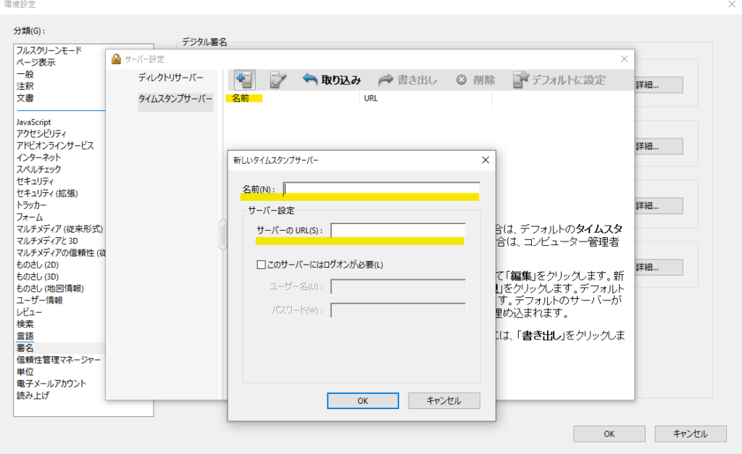Select the タイムスタンプサーバー tab
Screen dimensions: 742x454
[x=175, y=99]
